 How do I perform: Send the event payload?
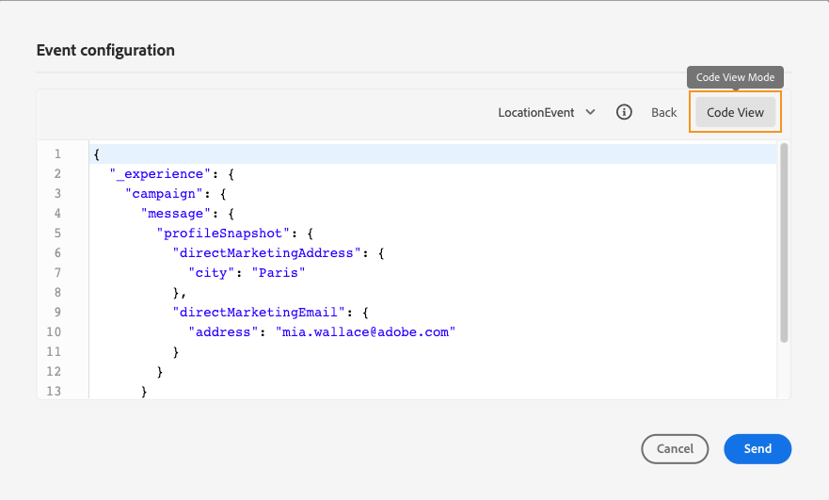pos(757,449)
